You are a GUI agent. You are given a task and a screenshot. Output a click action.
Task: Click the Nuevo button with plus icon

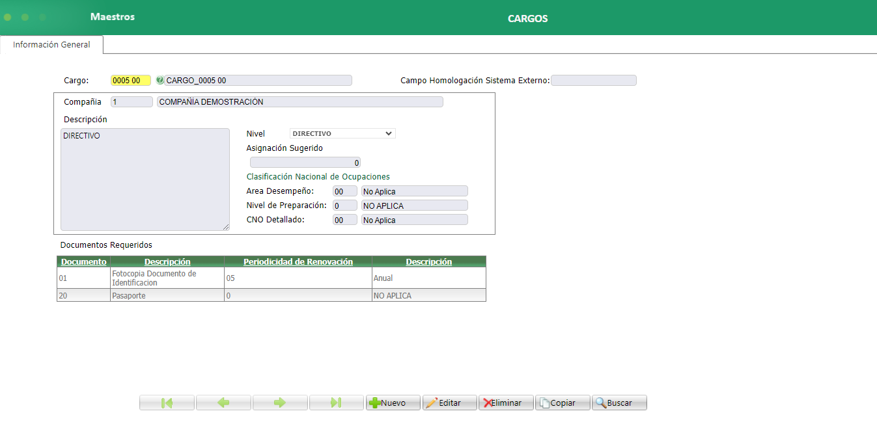point(393,403)
